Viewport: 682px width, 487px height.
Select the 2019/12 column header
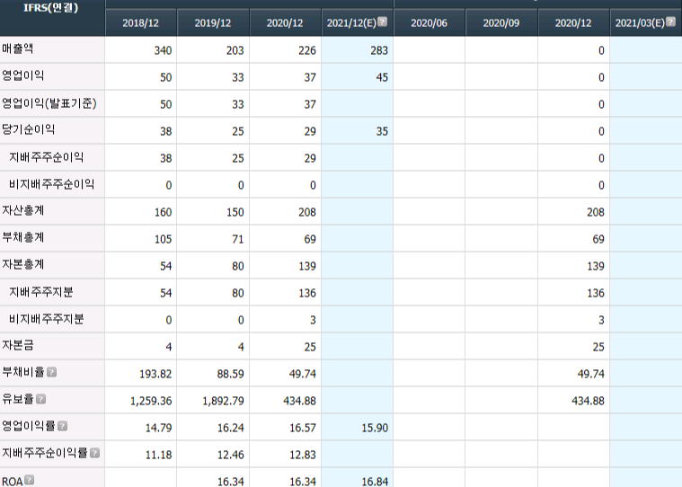tap(213, 22)
